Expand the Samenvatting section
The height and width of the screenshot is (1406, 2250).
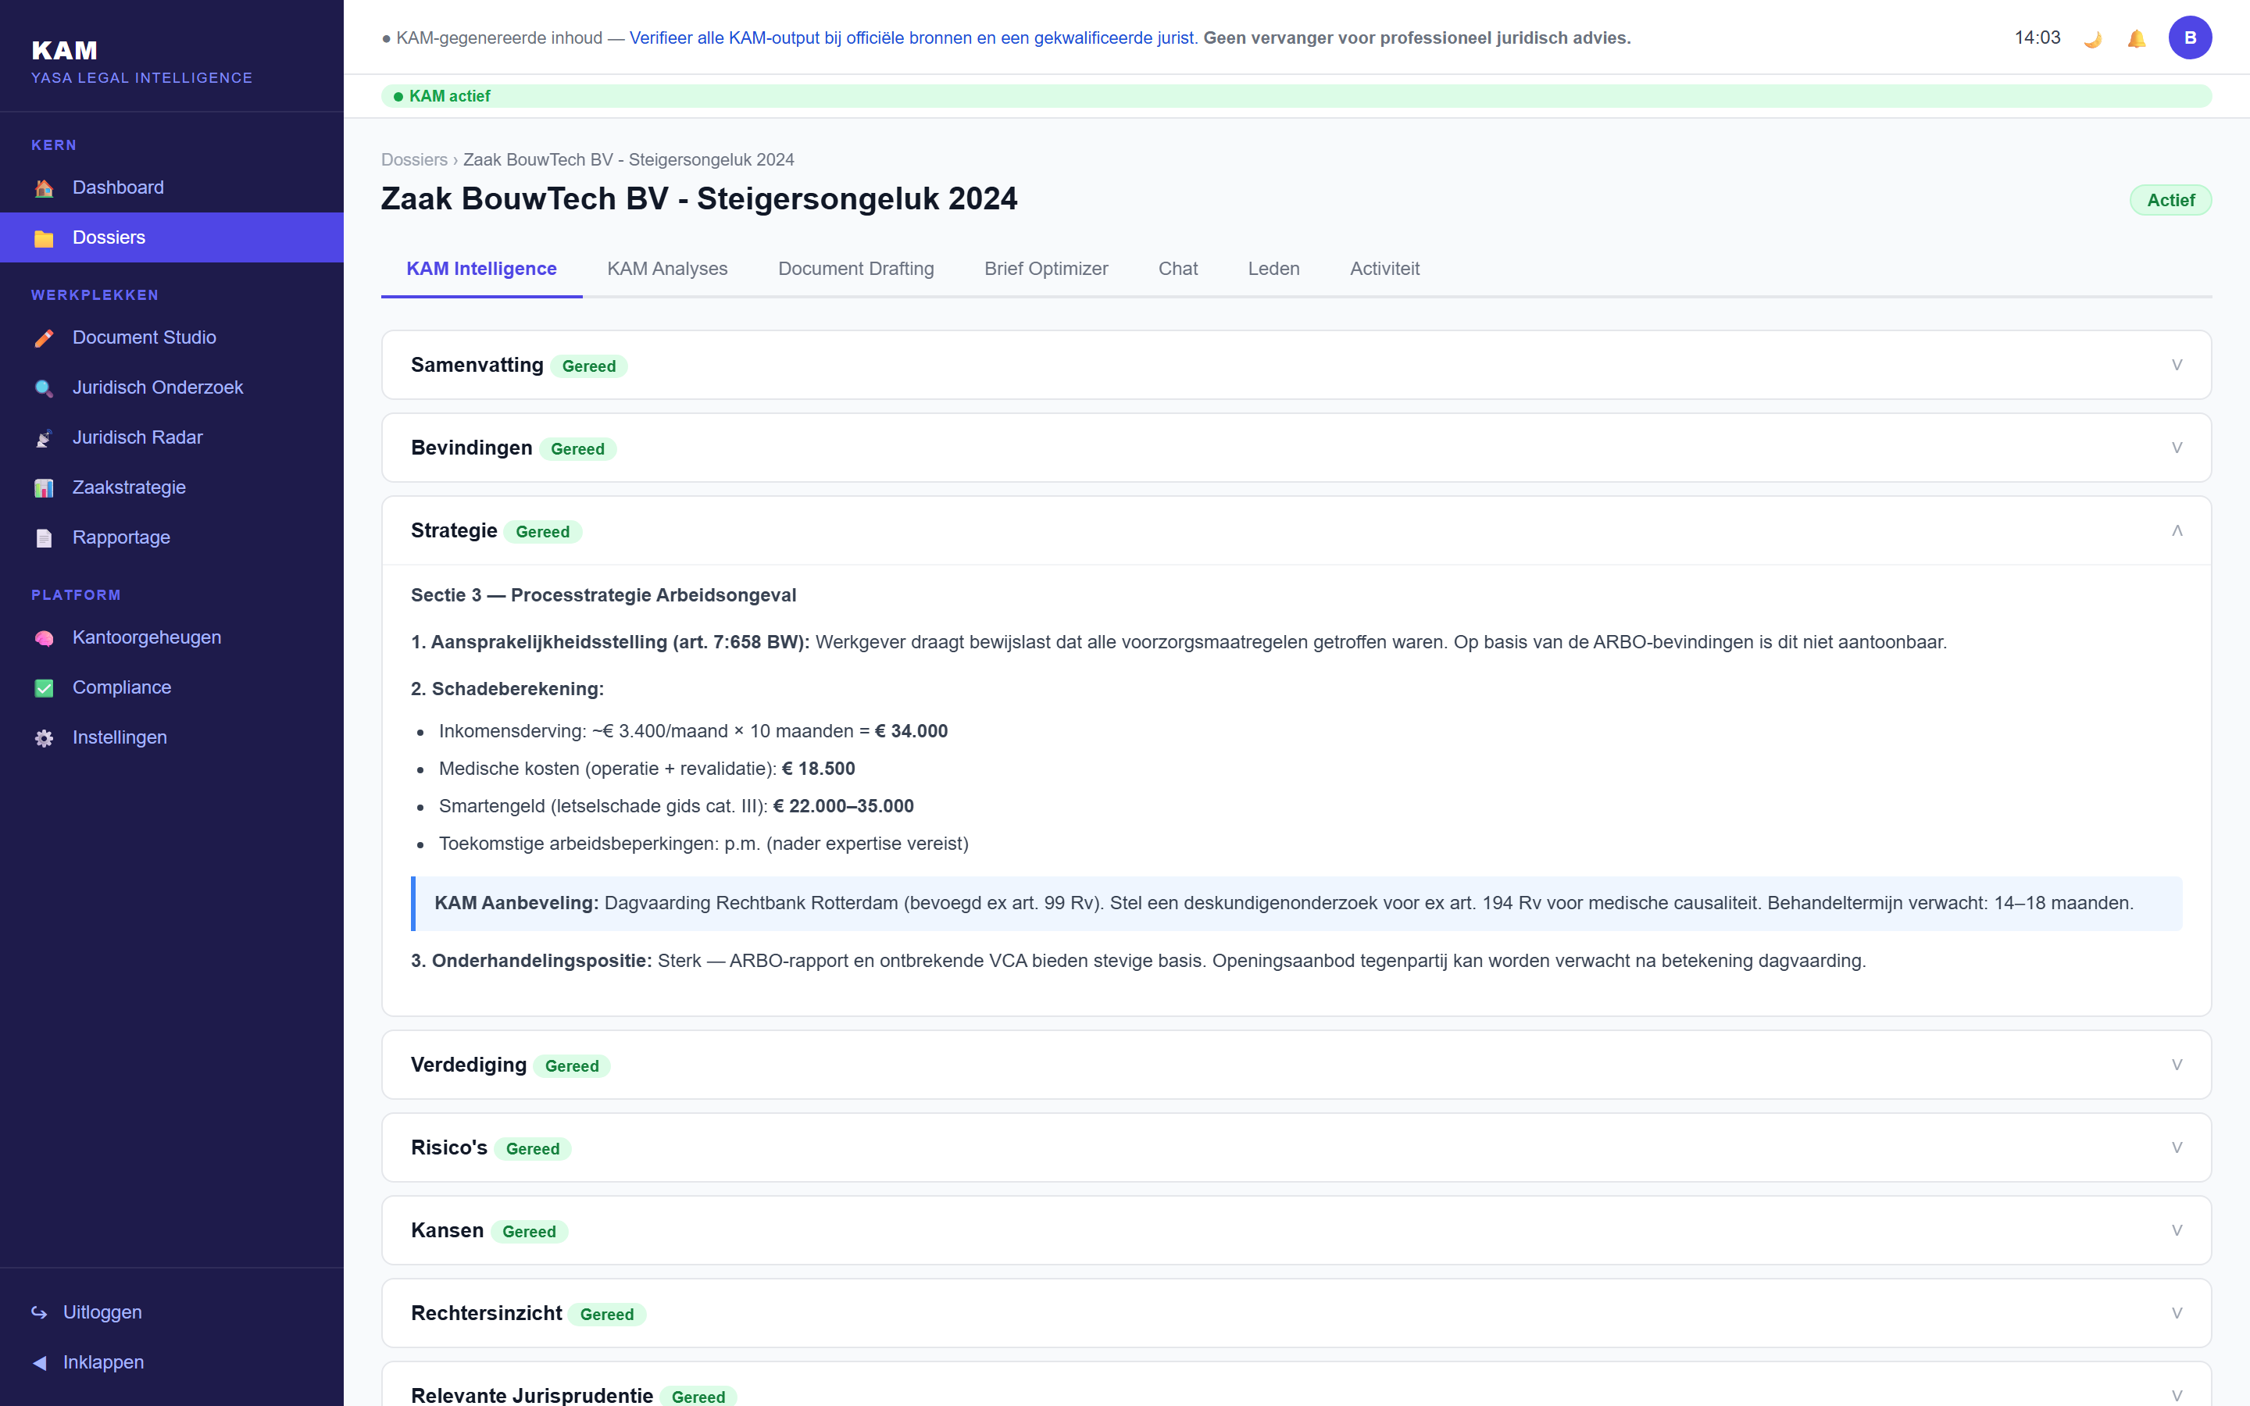(x=1296, y=366)
